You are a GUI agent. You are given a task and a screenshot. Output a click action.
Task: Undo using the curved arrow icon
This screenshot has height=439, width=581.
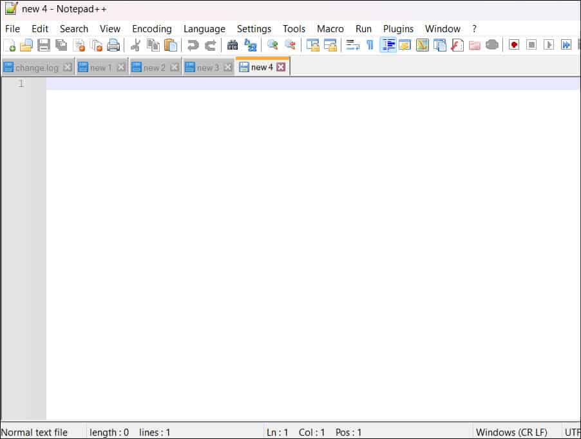click(x=193, y=45)
